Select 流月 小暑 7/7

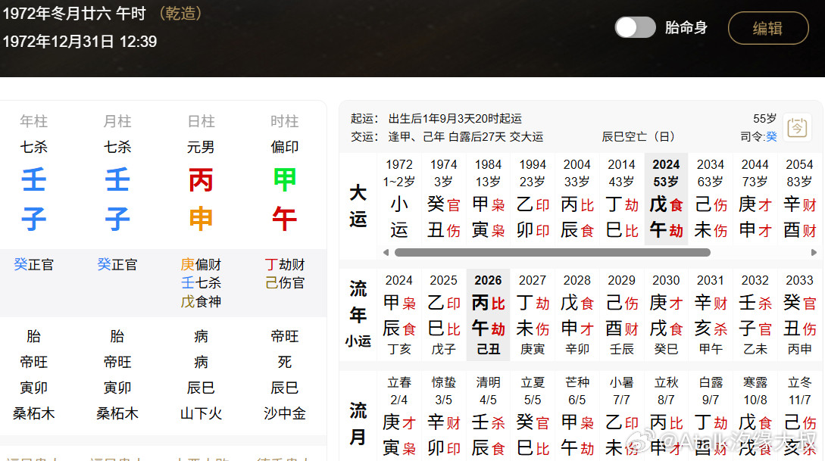point(621,416)
